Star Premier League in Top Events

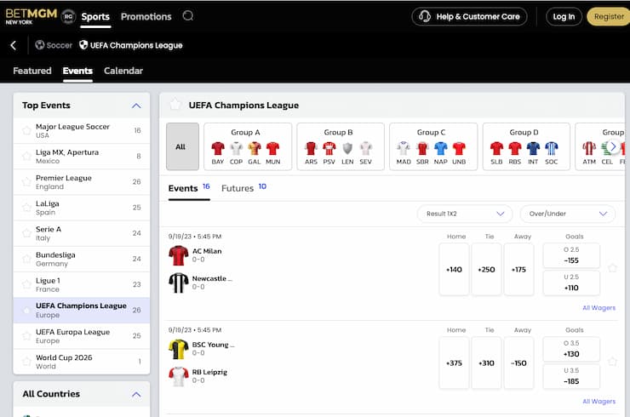click(x=26, y=182)
